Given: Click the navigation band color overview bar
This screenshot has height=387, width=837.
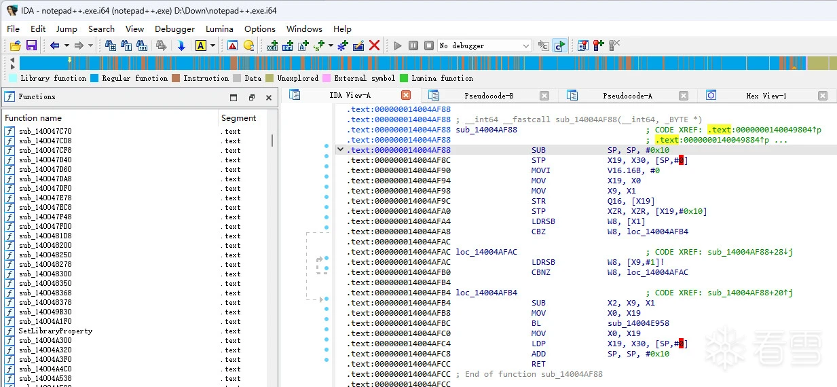Looking at the screenshot, I should pos(407,63).
